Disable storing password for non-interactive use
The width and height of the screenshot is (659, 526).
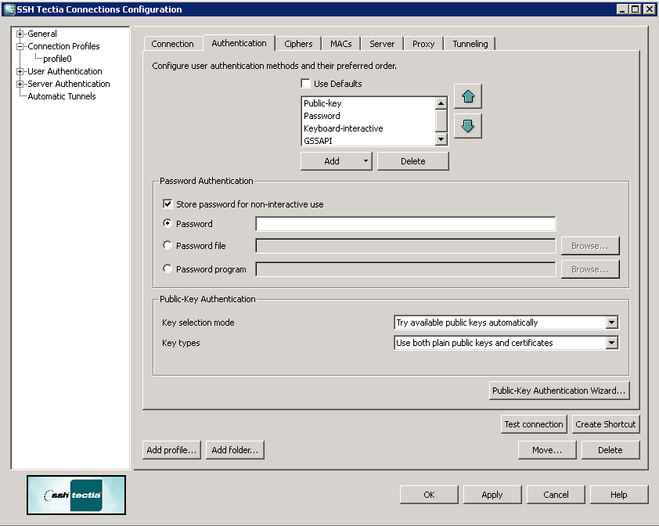[x=167, y=203]
